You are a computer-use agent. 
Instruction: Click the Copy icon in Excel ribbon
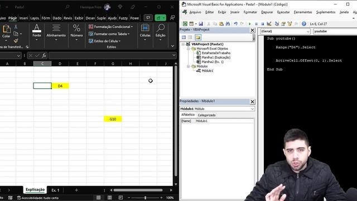coord(16,34)
